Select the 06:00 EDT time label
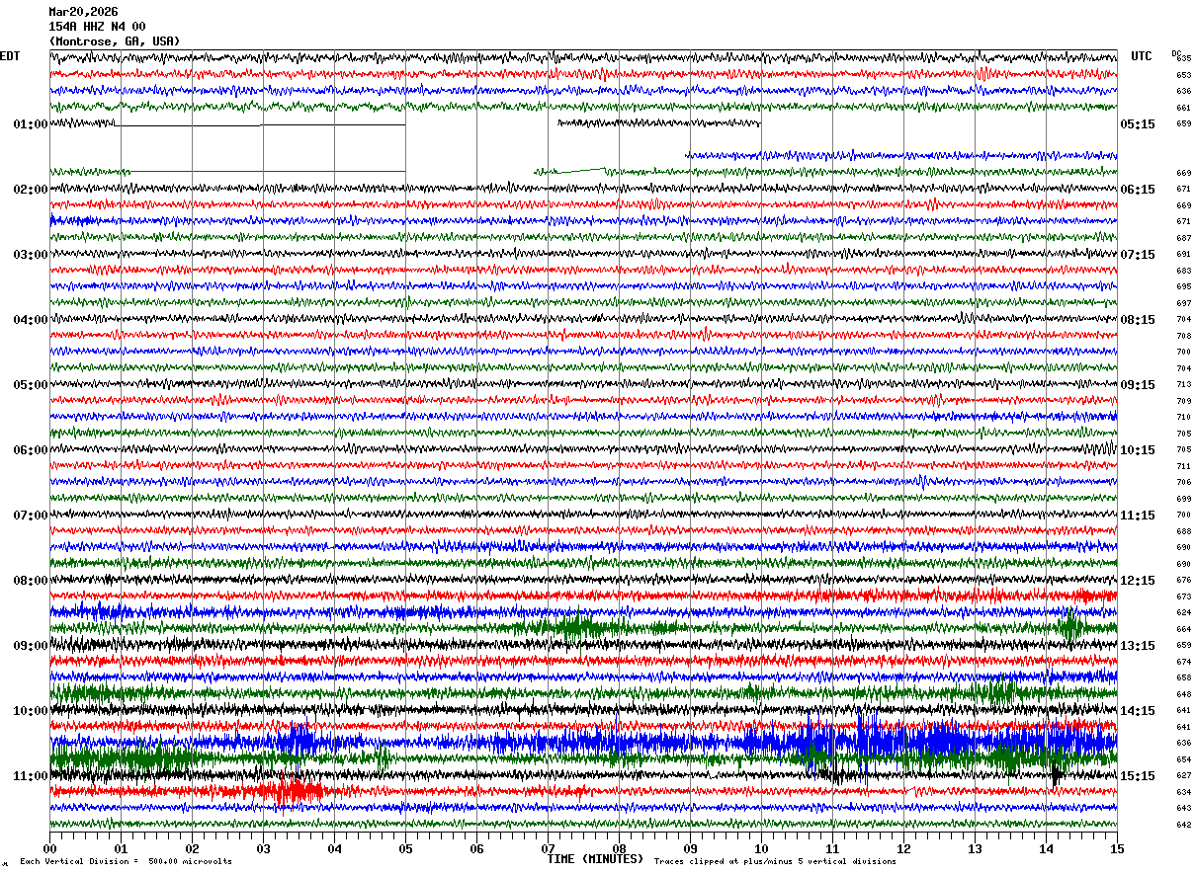The height and width of the screenshot is (875, 1196). point(31,450)
